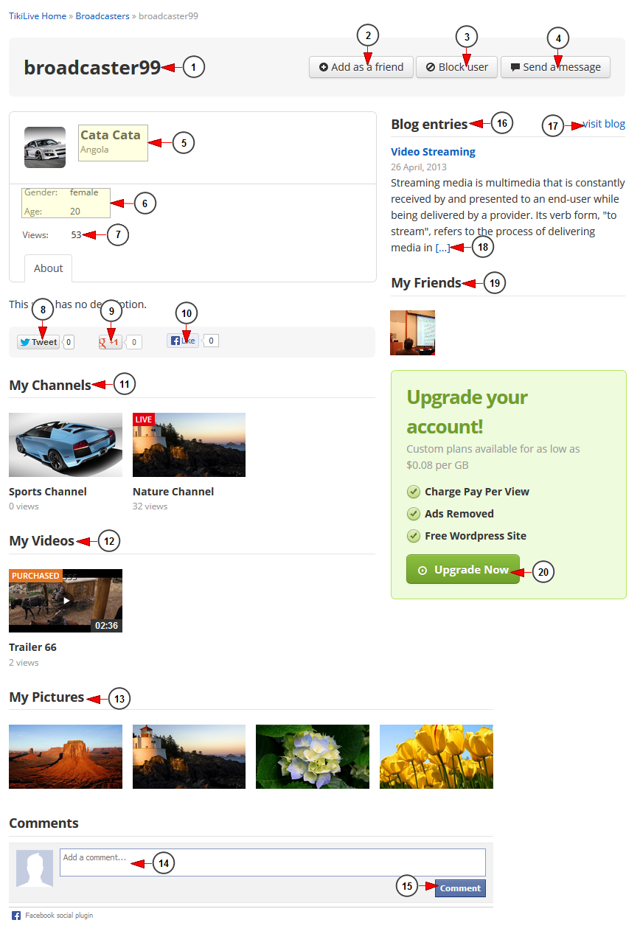Image resolution: width=640 pixels, height=934 pixels.
Task: Play the Trailer 66 video thumbnail
Action: click(x=66, y=601)
